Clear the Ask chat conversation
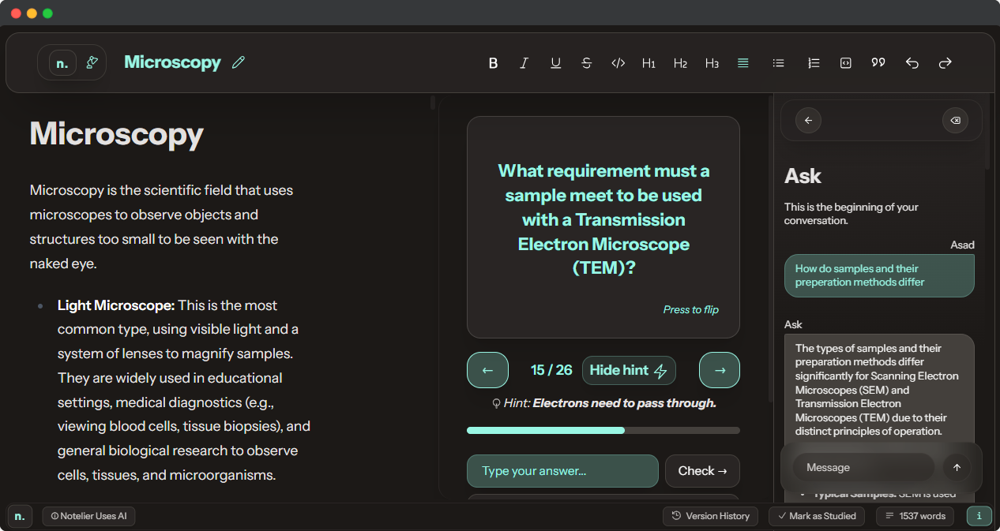Image resolution: width=1000 pixels, height=531 pixels. click(x=955, y=121)
